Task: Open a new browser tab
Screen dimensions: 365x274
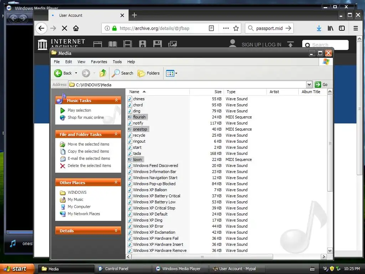Action: pyautogui.click(x=134, y=15)
